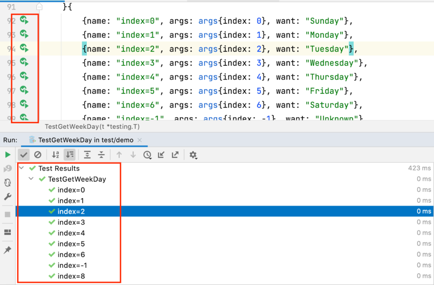Pin the Run tab
Image resolution: width=434 pixels, height=285 pixels.
click(8, 250)
